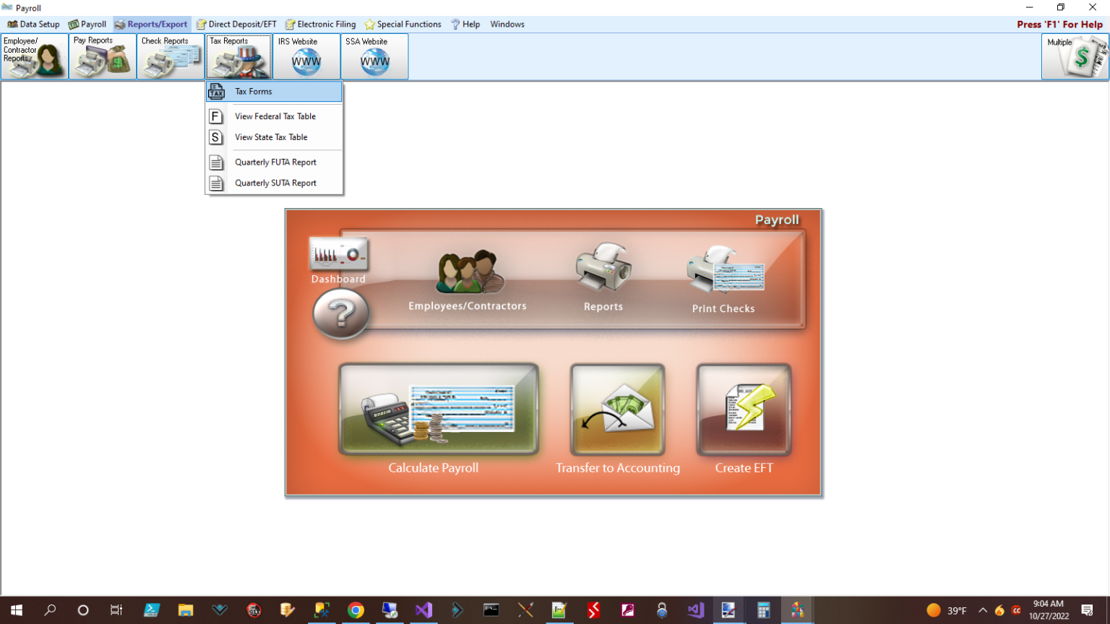Click the question mark help sphere
Screen dimensions: 1110x624
tap(341, 314)
